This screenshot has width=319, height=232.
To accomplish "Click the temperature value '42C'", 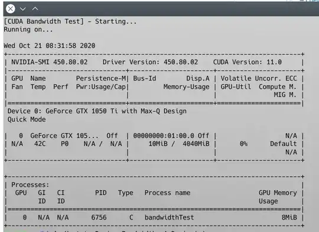I will coord(40,144).
